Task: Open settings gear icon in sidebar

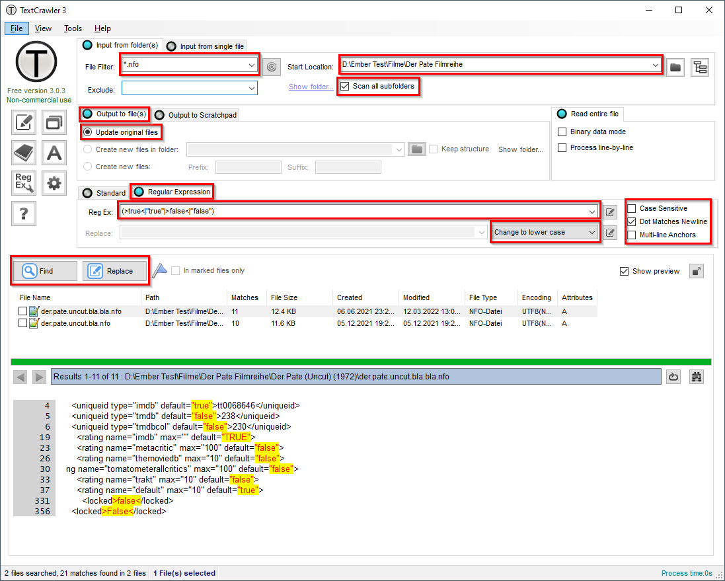Action: point(54,183)
